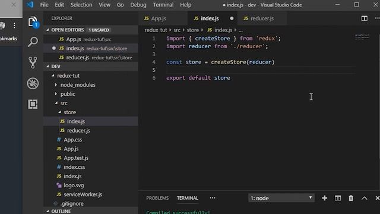This screenshot has width=380, height=214.
Task: Open reducer.js in open editors list
Action: pyautogui.click(x=91, y=58)
